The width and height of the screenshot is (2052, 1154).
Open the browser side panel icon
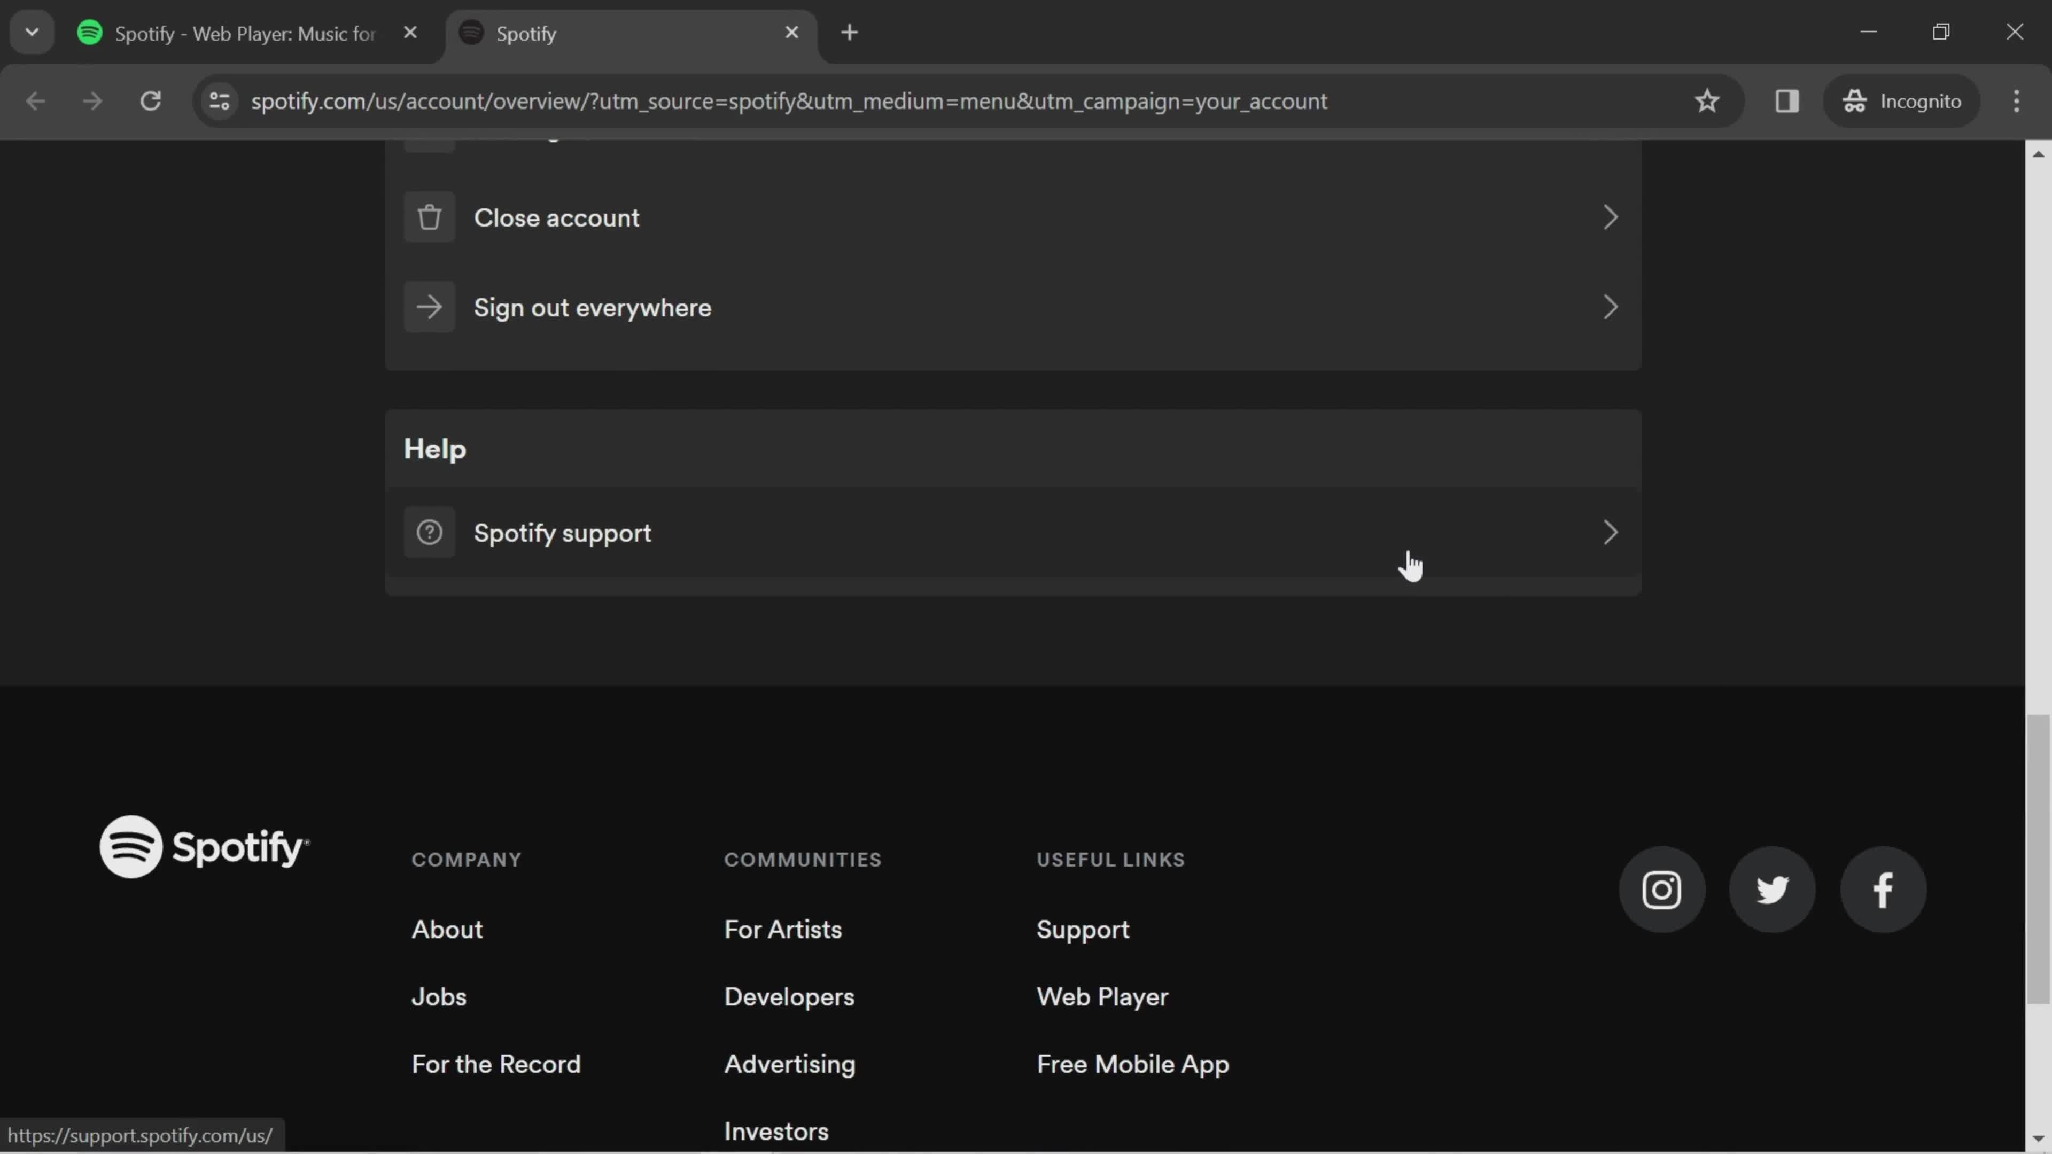point(1787,101)
